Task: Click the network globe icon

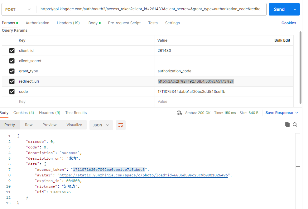Action: [x=179, y=113]
